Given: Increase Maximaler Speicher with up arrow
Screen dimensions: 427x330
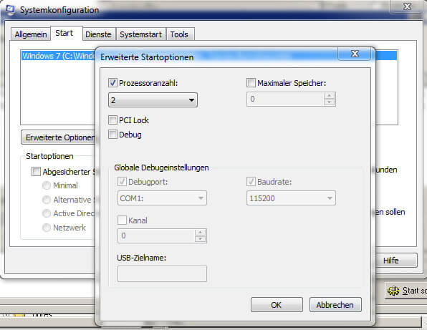Looking at the screenshot, I should pos(330,96).
